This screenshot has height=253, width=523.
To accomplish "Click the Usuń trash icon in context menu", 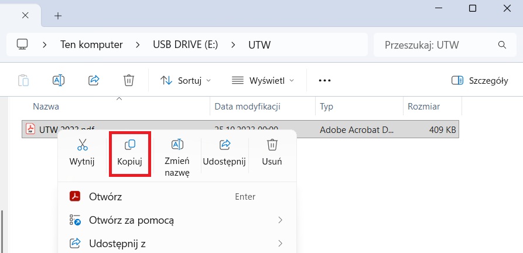I will click(272, 145).
